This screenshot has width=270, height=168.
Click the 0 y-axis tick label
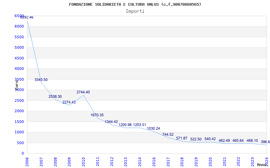[x=23, y=154]
